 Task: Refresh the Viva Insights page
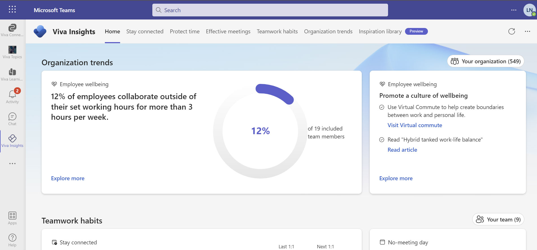click(512, 31)
